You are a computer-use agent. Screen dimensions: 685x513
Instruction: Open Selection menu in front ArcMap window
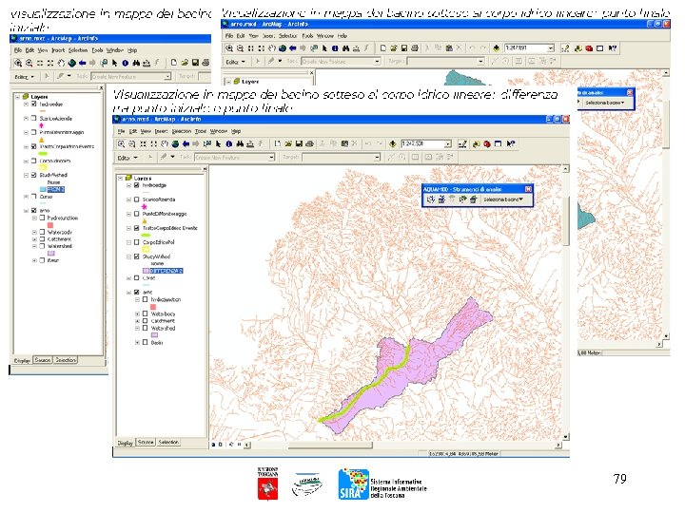point(182,131)
